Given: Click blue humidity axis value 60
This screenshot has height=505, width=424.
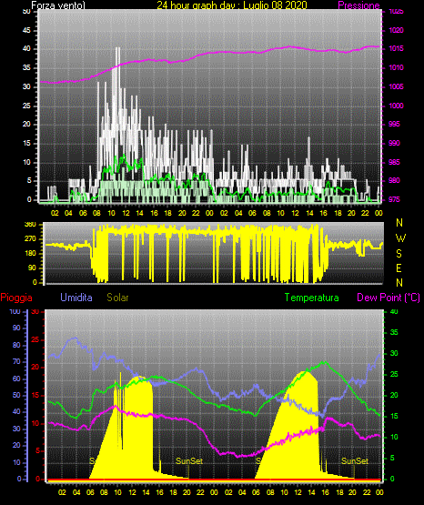Looking at the screenshot, I should [x=16, y=379].
